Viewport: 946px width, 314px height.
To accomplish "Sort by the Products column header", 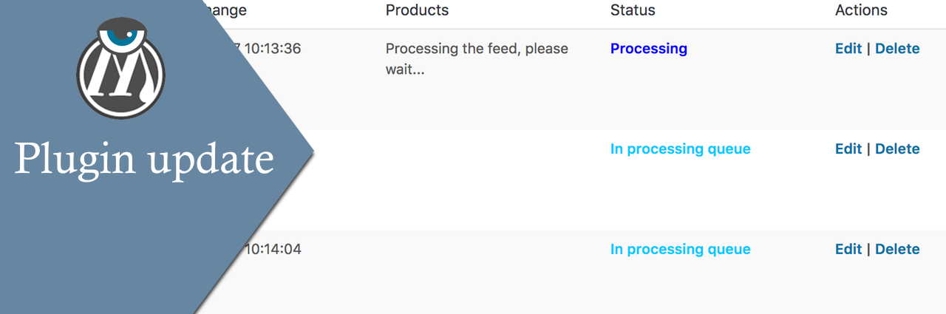I will 417,10.
